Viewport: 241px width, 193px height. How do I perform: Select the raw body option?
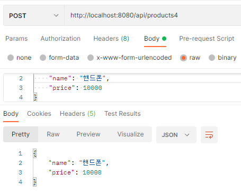(190, 58)
